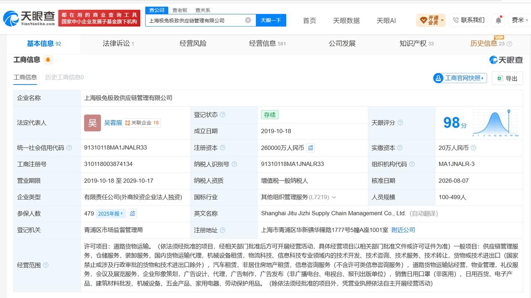
Task: Switch to 基本信息 tab
Action: point(44,44)
